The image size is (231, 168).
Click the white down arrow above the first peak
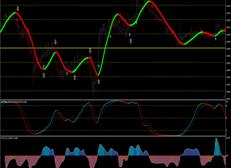pyautogui.click(x=18, y=9)
